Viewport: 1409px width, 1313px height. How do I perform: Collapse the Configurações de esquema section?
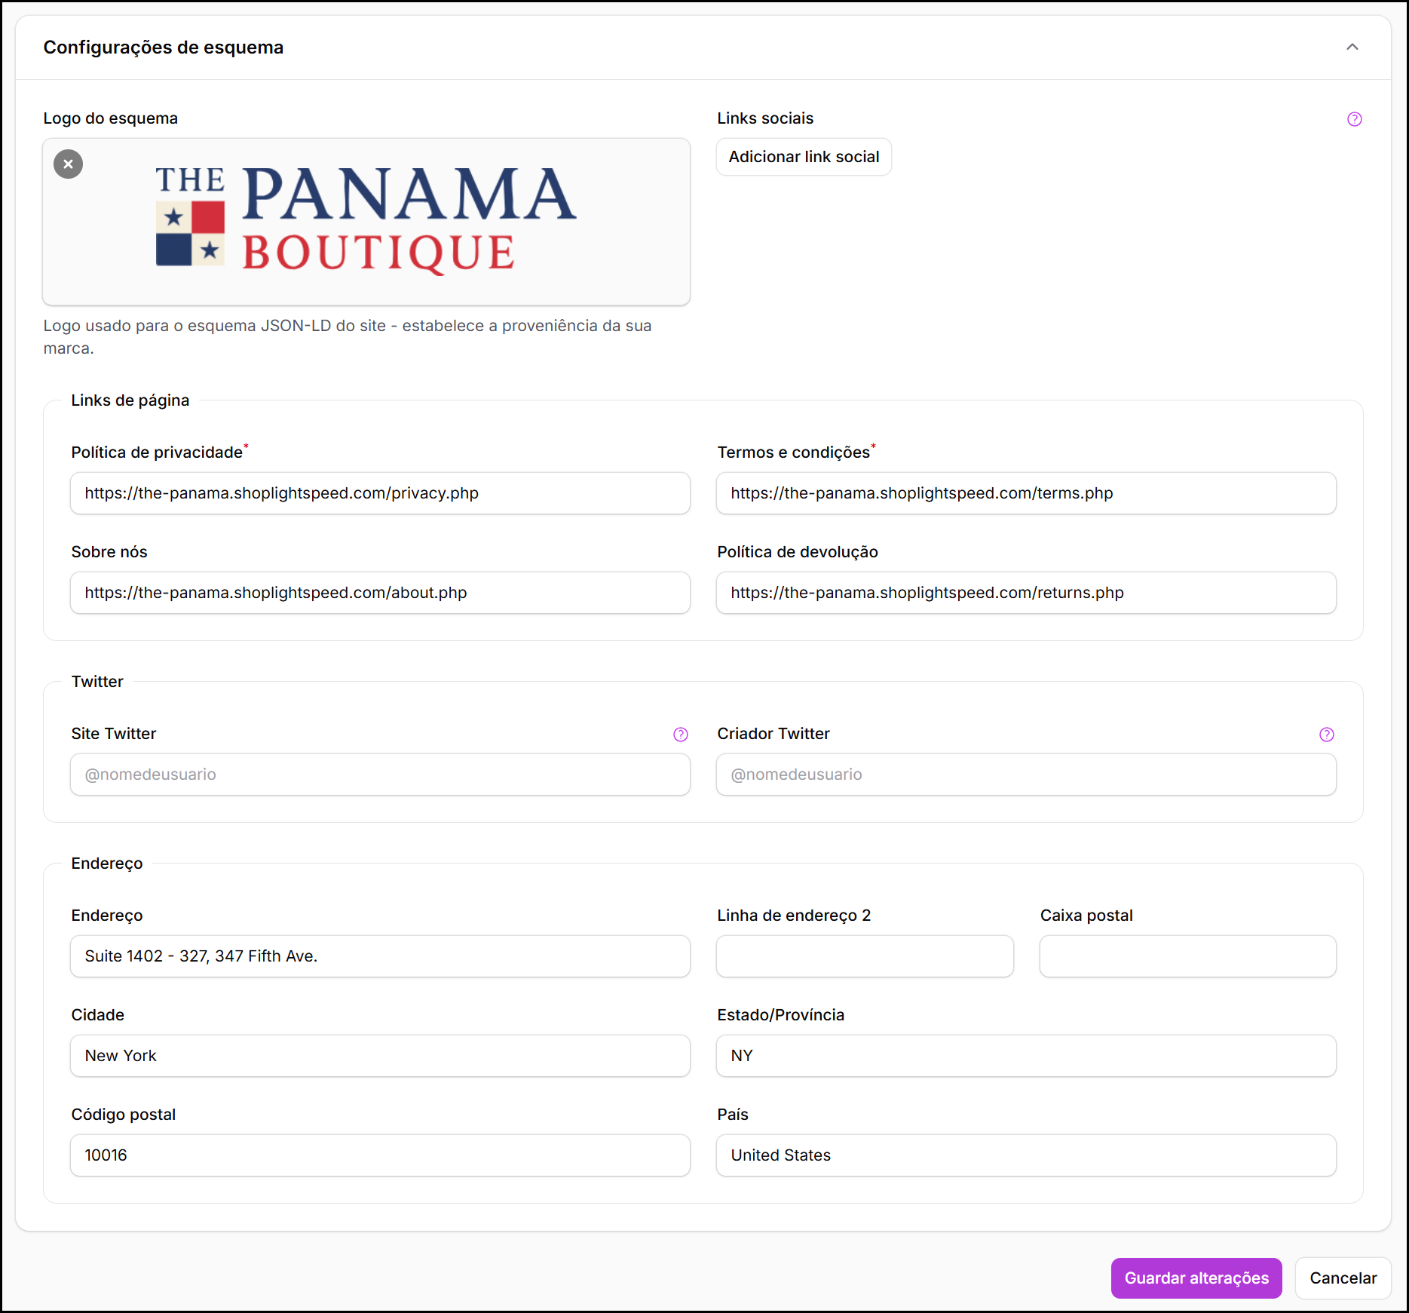click(x=1352, y=48)
